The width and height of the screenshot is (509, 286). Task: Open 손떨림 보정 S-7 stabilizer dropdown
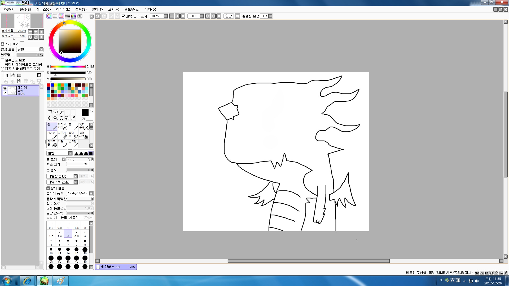click(270, 16)
